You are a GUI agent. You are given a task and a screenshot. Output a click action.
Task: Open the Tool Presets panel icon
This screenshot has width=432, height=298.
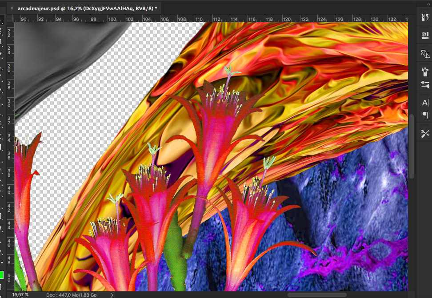[425, 134]
